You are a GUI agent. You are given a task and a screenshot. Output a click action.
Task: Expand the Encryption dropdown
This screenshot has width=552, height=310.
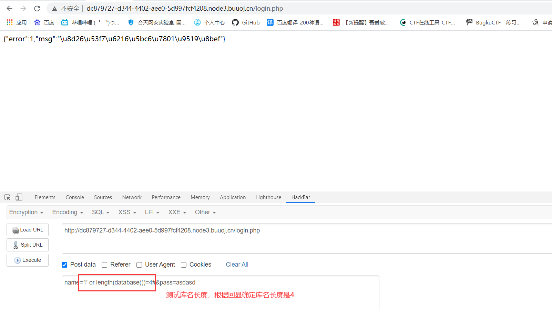[x=26, y=212]
